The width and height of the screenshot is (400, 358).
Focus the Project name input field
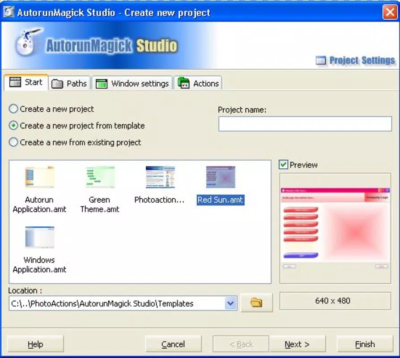305,124
